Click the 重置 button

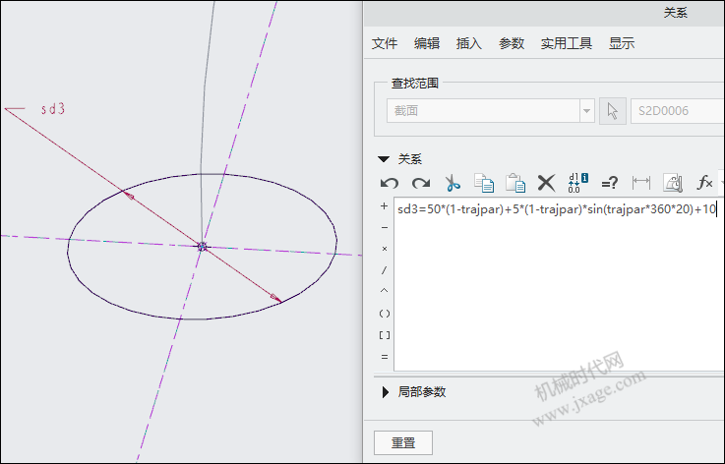[x=403, y=442]
